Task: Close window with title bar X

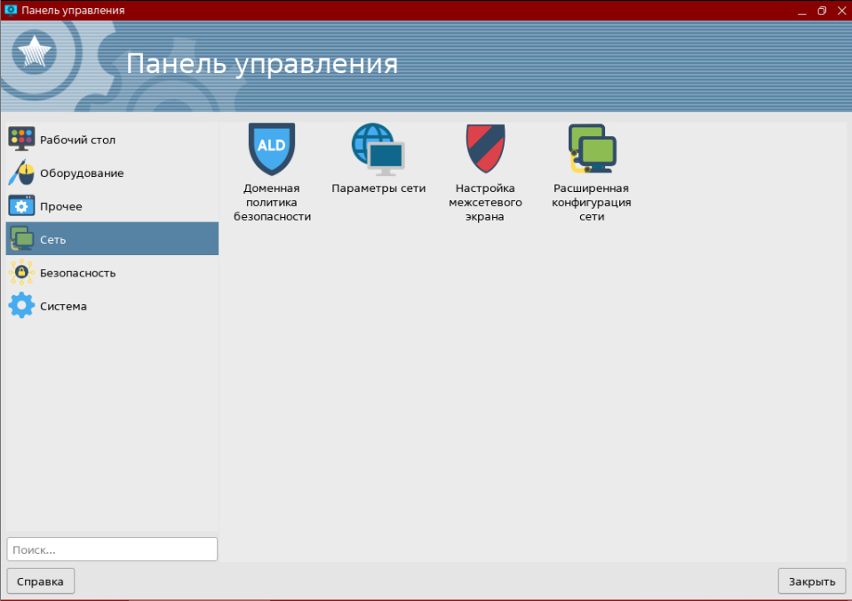Action: pyautogui.click(x=841, y=11)
